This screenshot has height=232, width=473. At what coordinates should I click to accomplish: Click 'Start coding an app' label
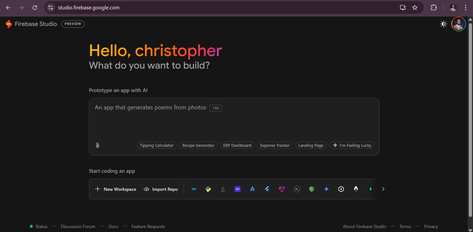point(112,171)
